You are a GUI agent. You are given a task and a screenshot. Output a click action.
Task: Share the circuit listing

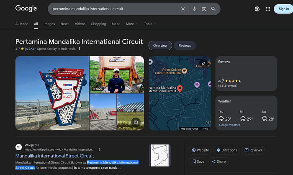click(218, 162)
